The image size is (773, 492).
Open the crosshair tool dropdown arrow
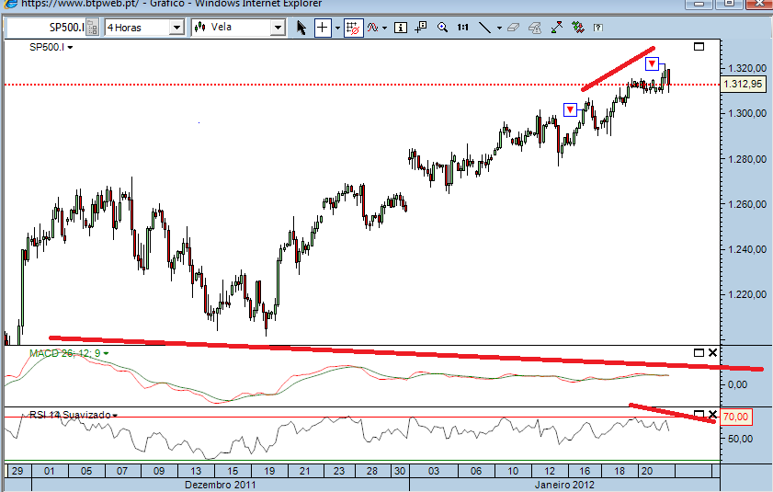point(337,28)
